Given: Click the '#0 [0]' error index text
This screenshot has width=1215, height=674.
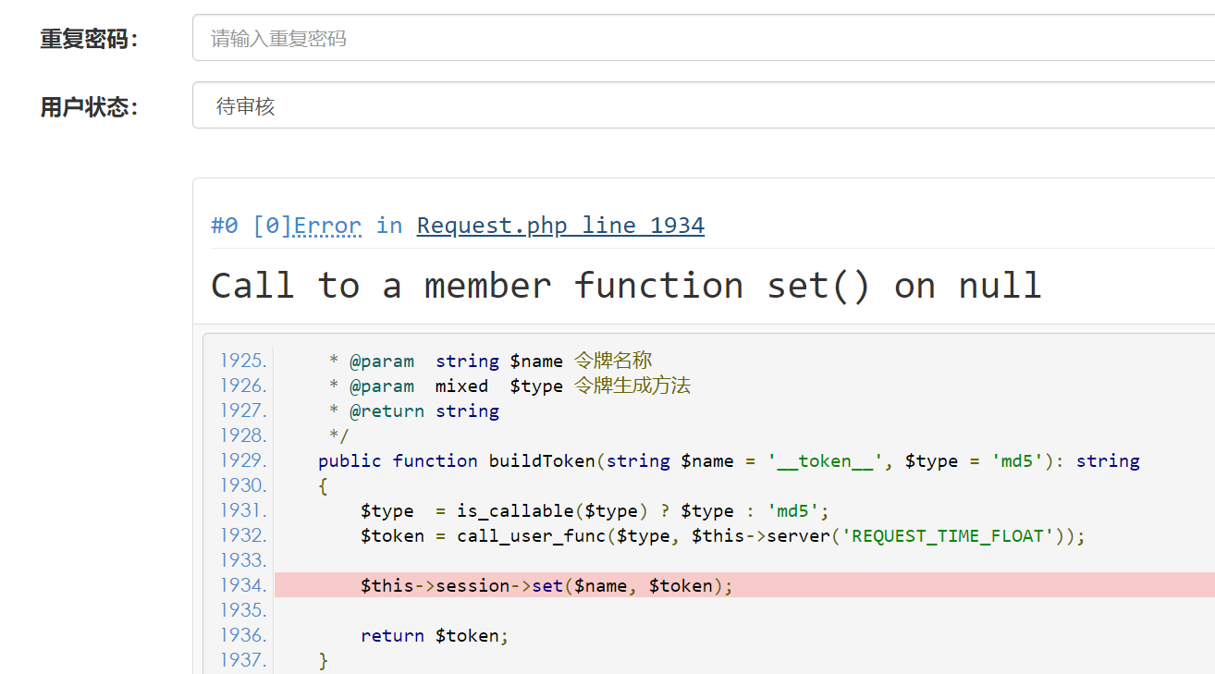Looking at the screenshot, I should (252, 226).
